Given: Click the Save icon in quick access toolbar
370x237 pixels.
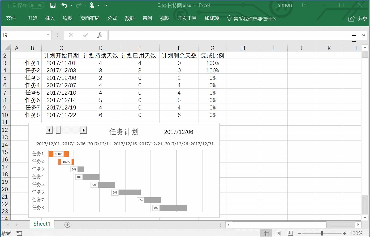Looking at the screenshot, I should coord(53,5).
